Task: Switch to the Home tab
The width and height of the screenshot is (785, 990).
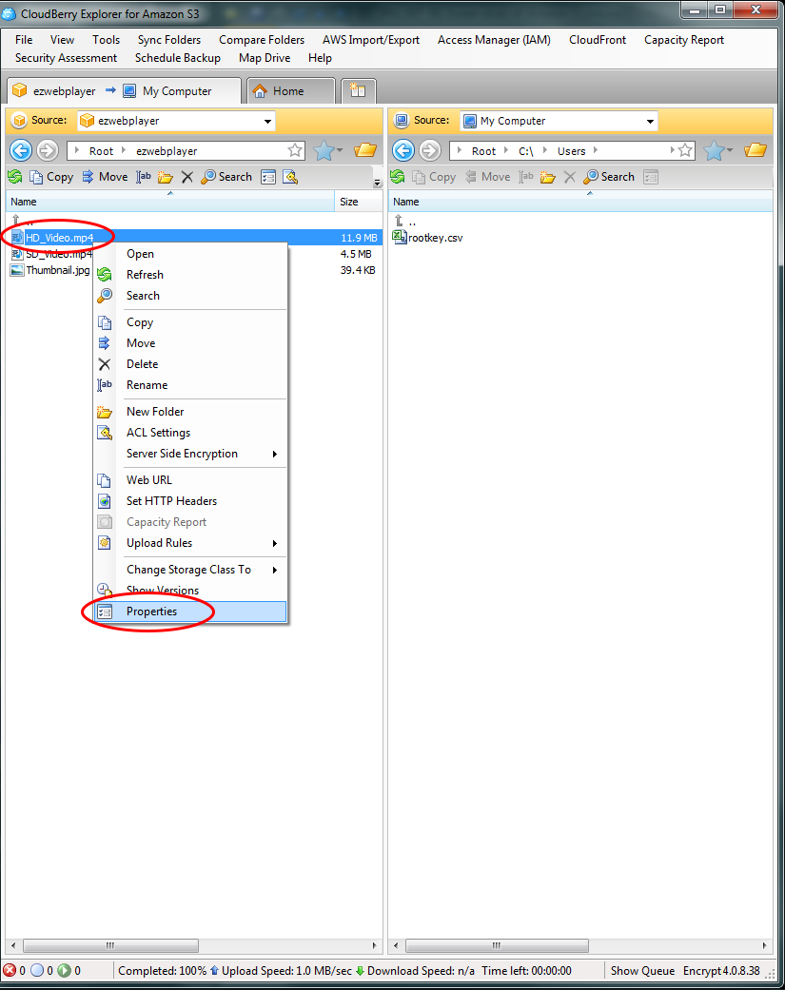Action: click(x=288, y=91)
